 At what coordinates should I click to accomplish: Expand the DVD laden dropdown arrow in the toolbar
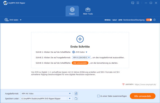(x=21, y=20)
